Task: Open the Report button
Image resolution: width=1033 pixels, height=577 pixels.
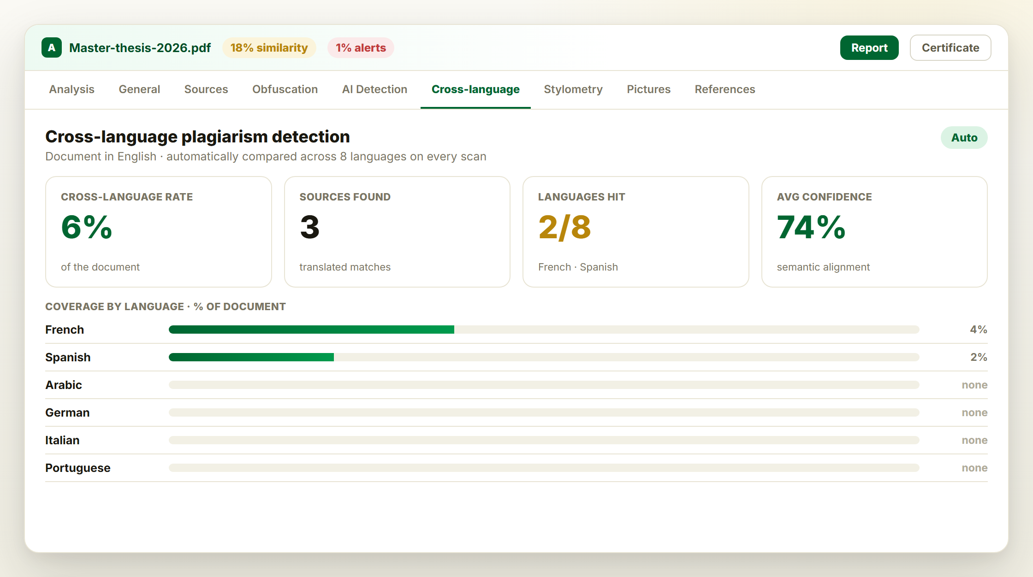Action: coord(869,47)
